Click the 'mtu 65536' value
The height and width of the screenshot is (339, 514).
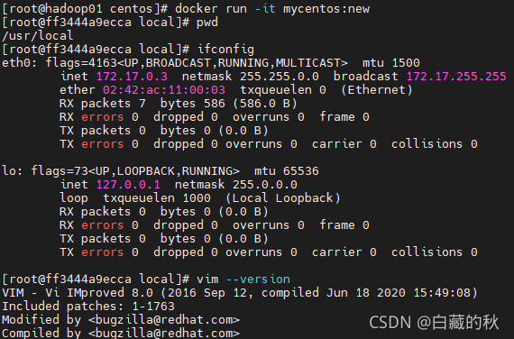[287, 171]
